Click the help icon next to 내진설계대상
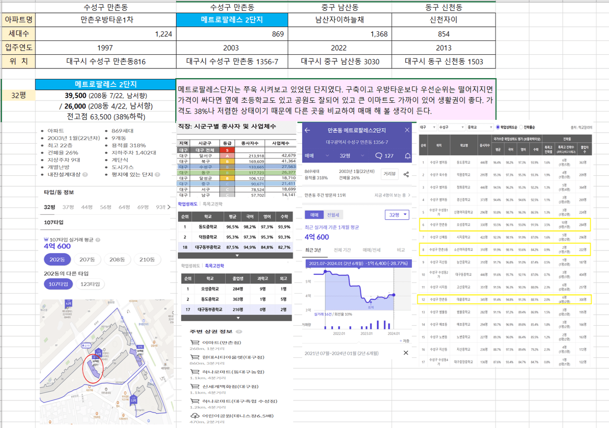609x428 pixels. tap(85, 175)
